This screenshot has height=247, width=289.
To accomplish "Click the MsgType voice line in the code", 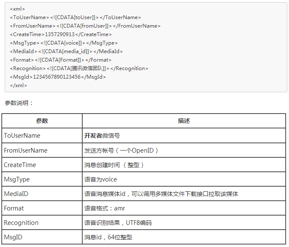I will pos(64,43).
